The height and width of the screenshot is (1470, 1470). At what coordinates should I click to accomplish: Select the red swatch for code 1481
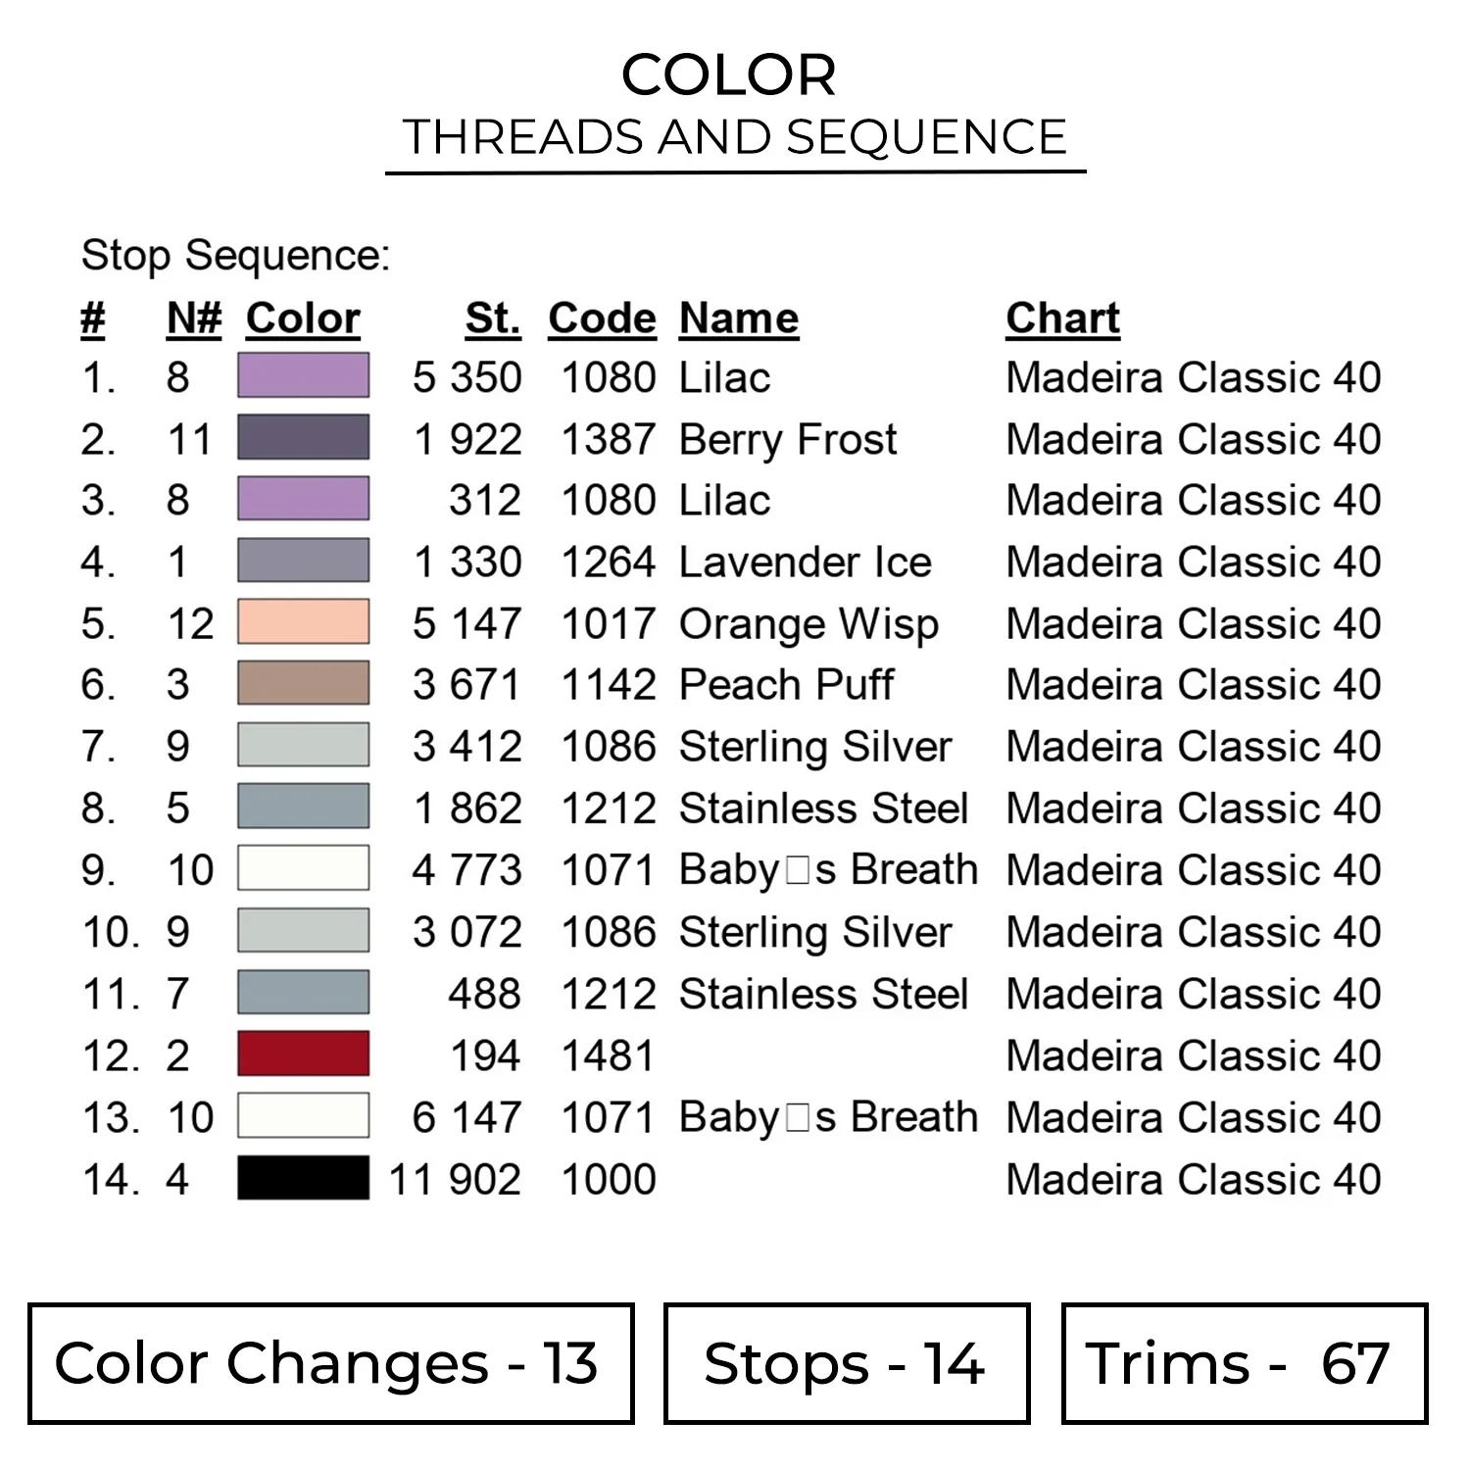coord(304,1054)
